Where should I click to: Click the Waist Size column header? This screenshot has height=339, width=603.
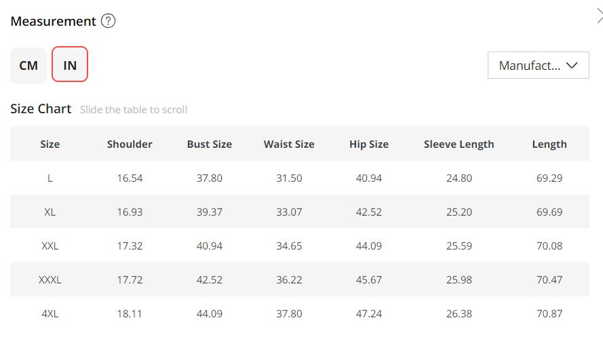click(x=289, y=144)
